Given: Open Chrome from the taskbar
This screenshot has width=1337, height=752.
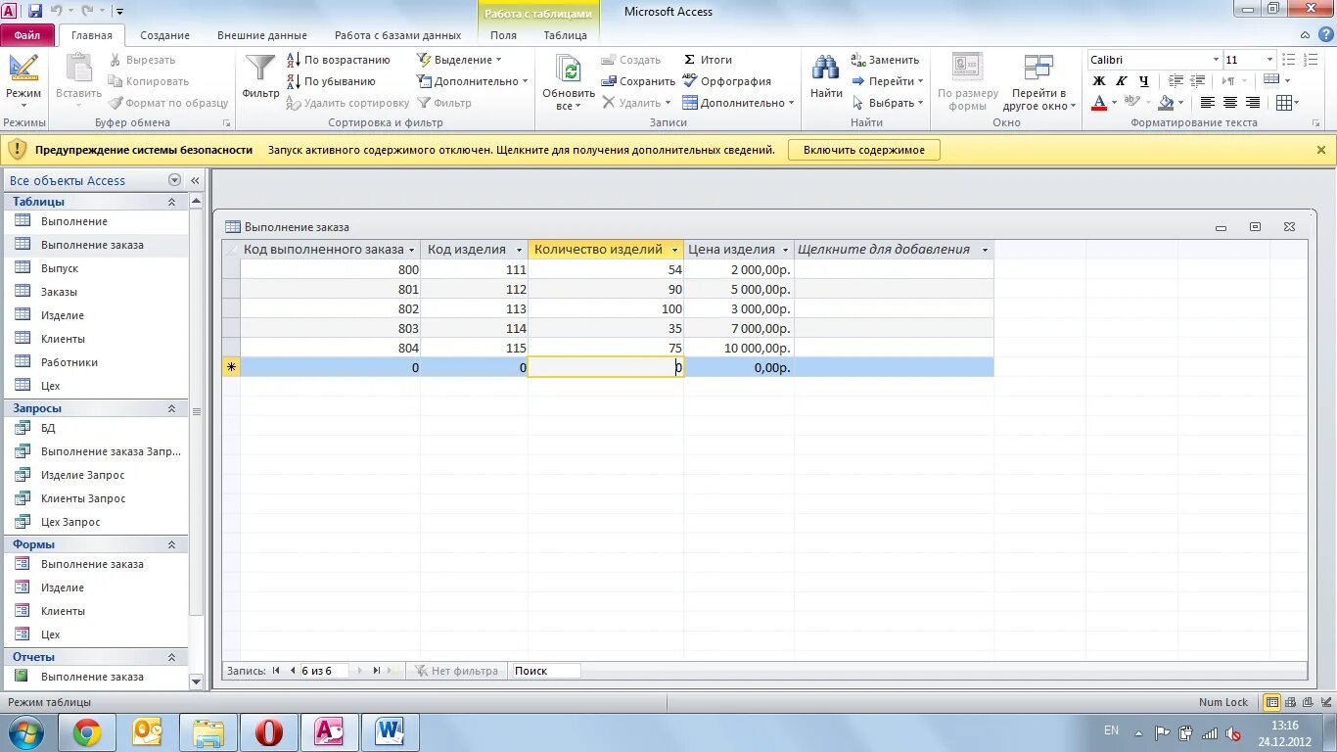Looking at the screenshot, I should [x=86, y=732].
